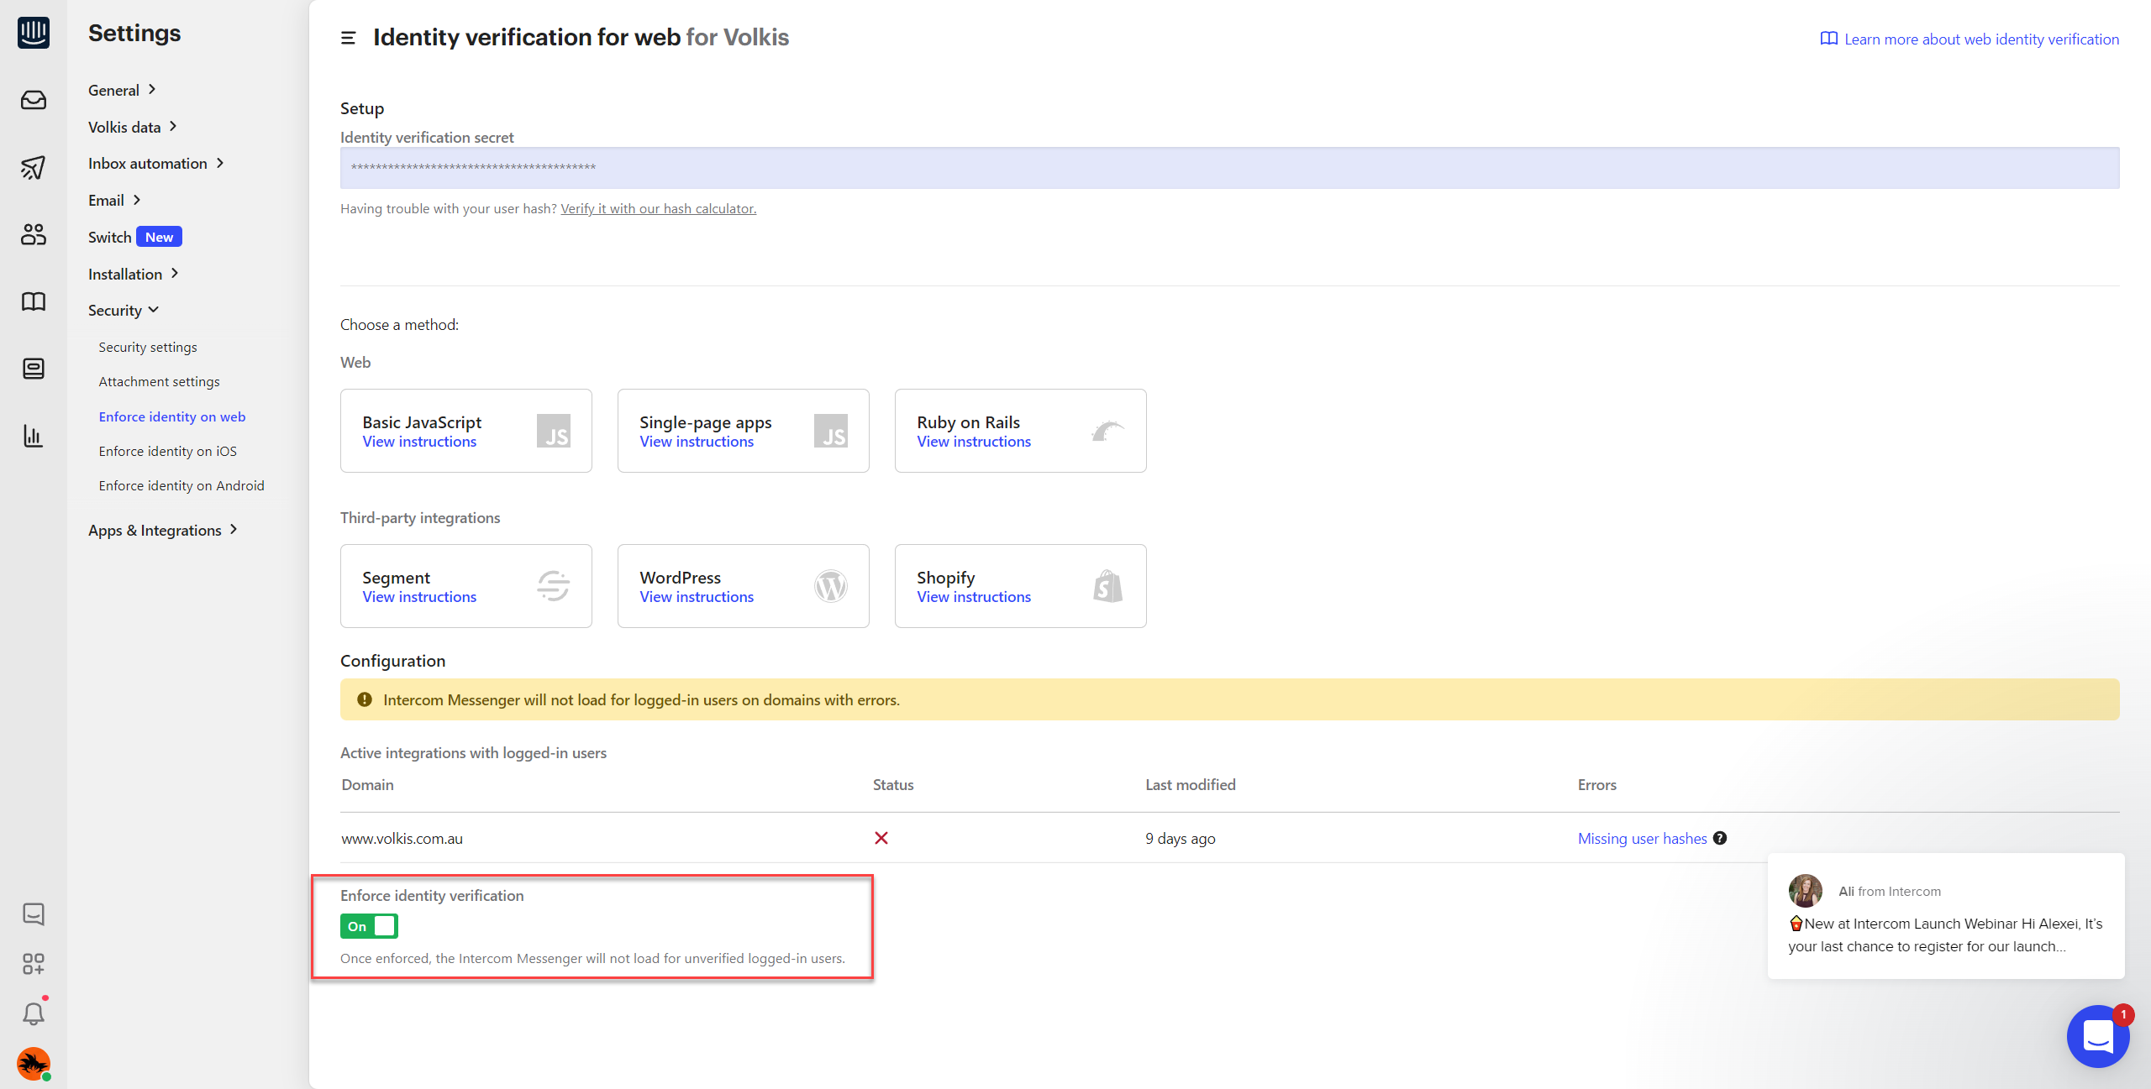Screen dimensions: 2151x1089
Task: Open Attachment settings page
Action: tap(159, 382)
